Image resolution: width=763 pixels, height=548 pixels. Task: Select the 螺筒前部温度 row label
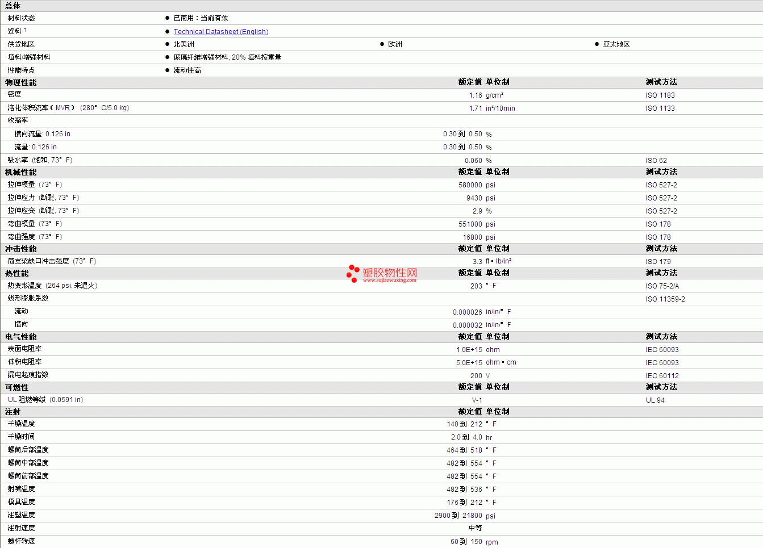point(28,476)
